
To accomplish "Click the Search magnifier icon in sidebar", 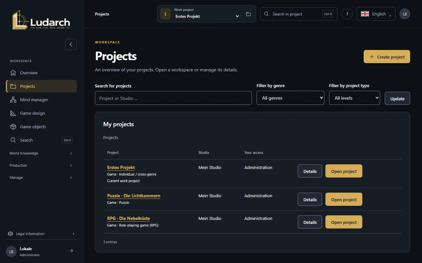I will [x=13, y=140].
